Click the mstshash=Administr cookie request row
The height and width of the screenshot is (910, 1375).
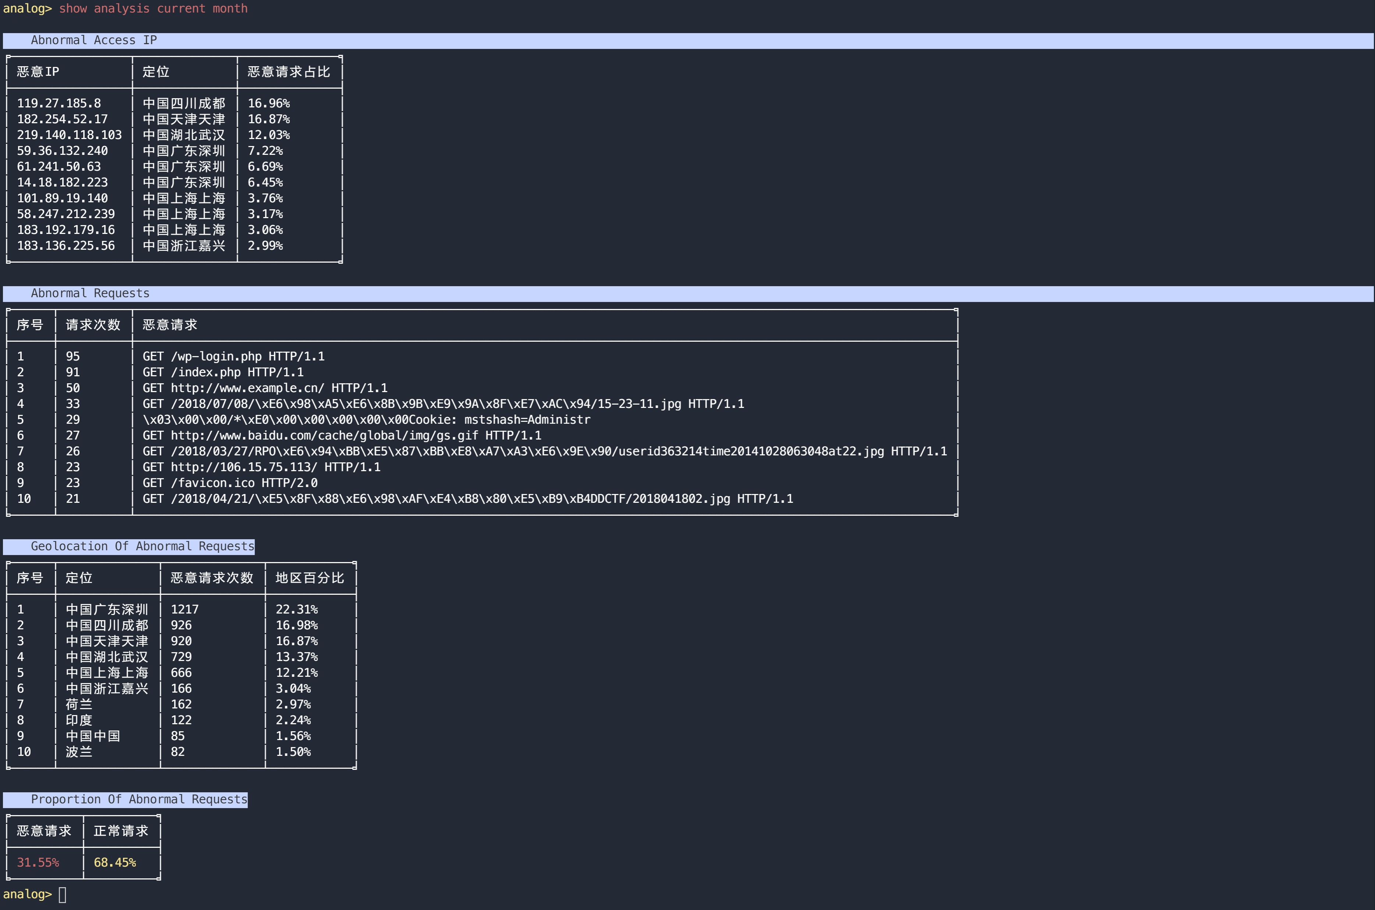coord(367,420)
